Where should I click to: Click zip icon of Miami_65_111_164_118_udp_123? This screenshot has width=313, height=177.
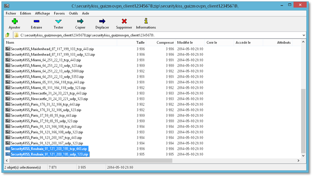(x=8, y=87)
